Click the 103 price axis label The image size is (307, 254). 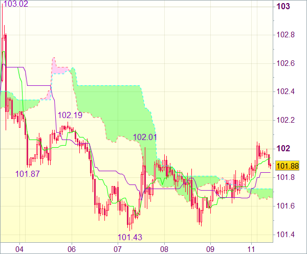click(x=283, y=7)
